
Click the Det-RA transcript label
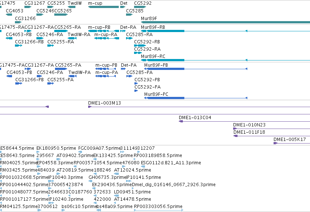point(128,27)
